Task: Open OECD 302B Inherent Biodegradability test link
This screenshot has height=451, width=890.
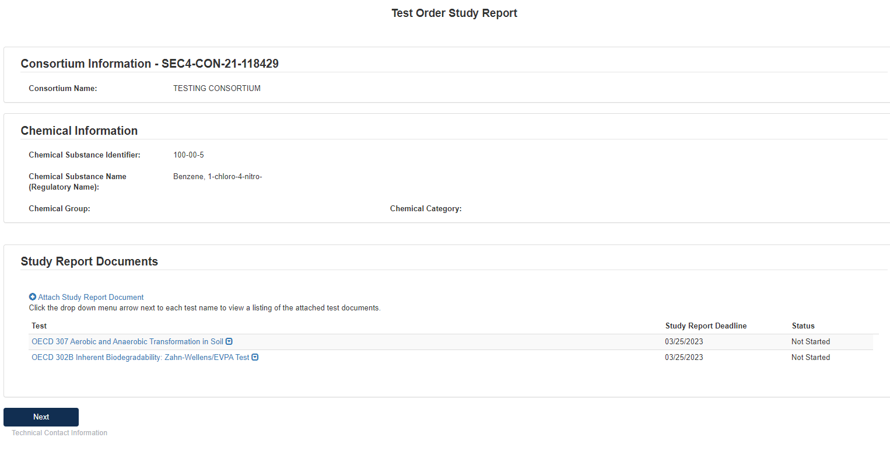Action: pyautogui.click(x=140, y=358)
